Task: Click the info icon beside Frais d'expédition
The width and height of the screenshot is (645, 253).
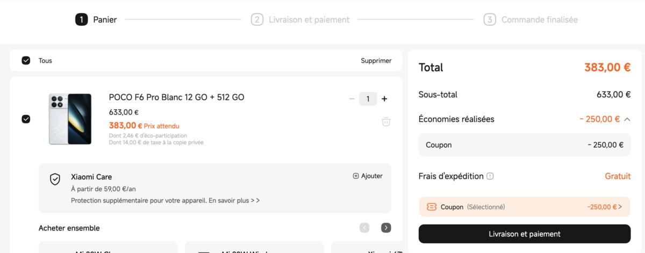Action: click(x=490, y=176)
